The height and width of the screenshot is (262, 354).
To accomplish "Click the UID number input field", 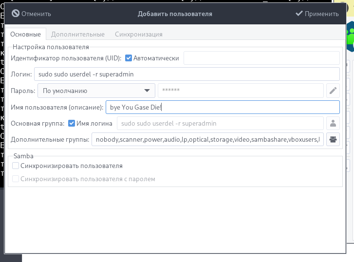I will 261,58.
